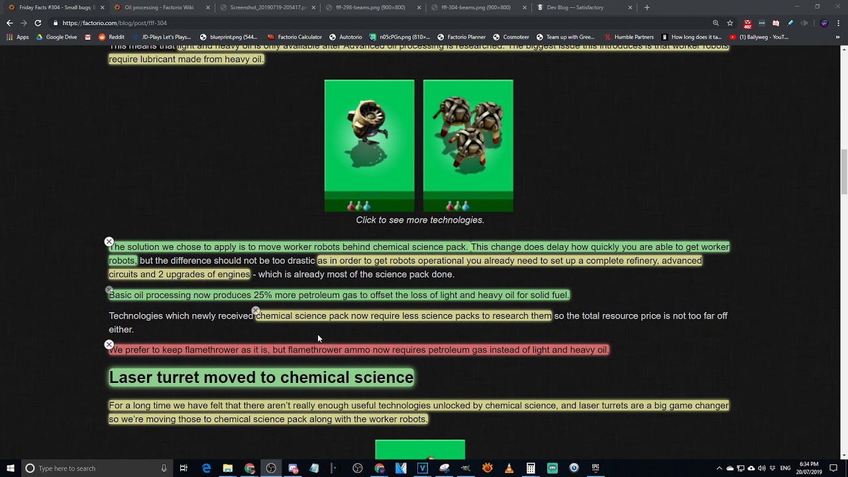Click the factorio.com address bar
848x477 pixels.
(x=378, y=23)
